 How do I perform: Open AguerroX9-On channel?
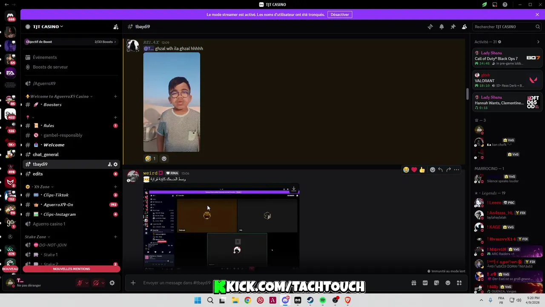point(72,205)
